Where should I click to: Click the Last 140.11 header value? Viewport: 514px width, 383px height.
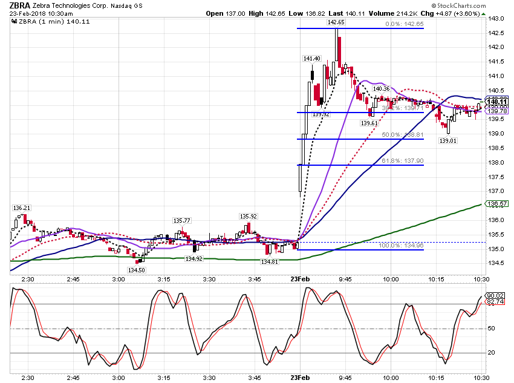coord(346,13)
